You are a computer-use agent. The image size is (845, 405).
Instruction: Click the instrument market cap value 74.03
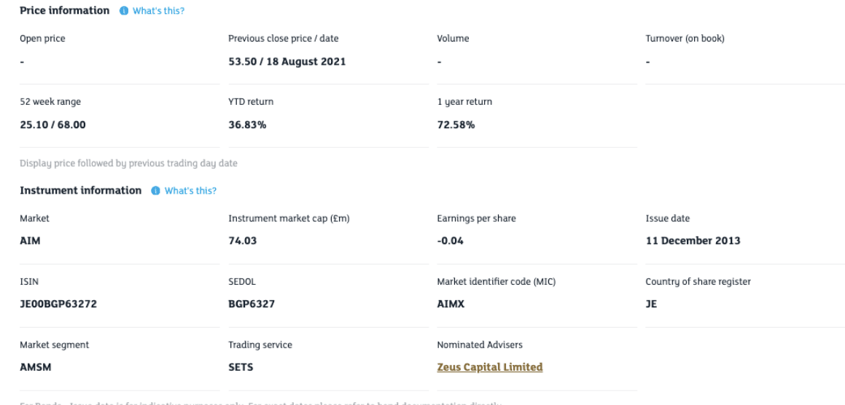pos(243,240)
